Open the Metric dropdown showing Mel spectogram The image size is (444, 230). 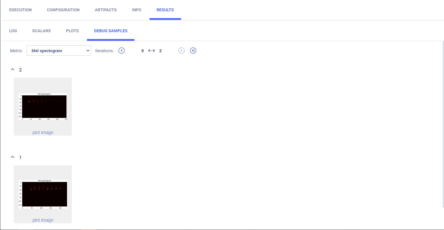click(59, 51)
